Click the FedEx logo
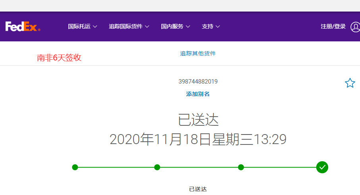 (23, 27)
